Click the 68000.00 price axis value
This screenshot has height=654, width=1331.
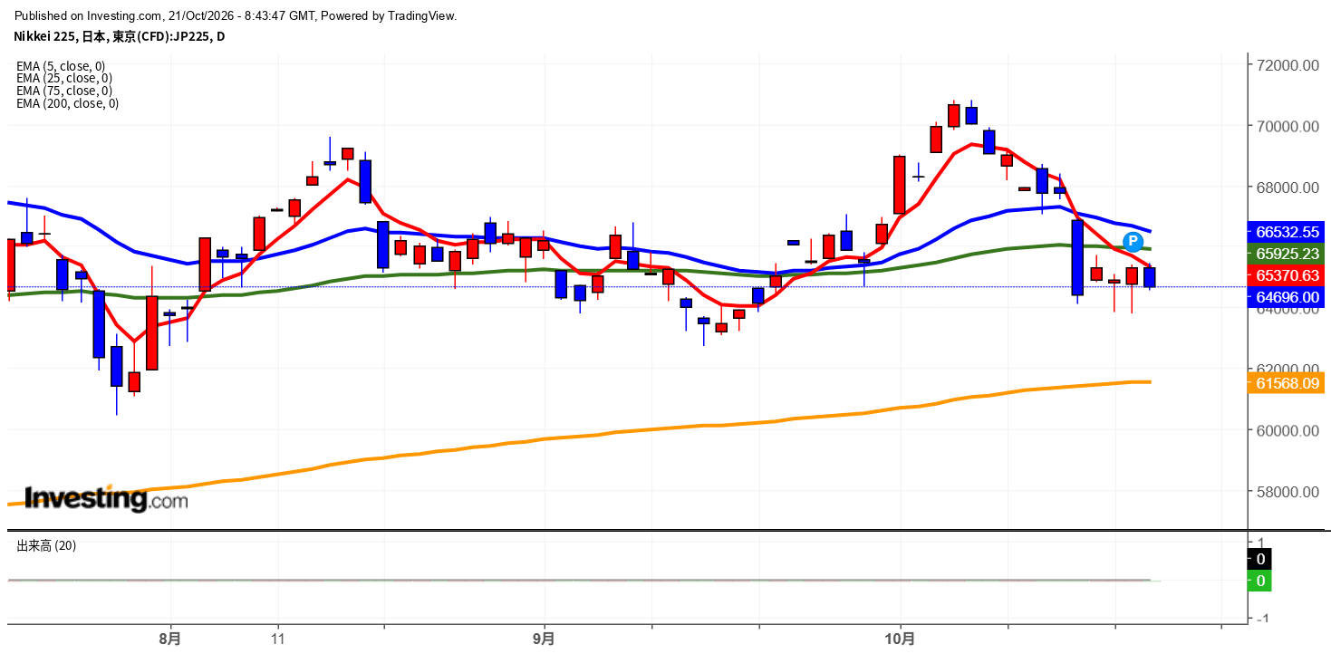[x=1287, y=188]
